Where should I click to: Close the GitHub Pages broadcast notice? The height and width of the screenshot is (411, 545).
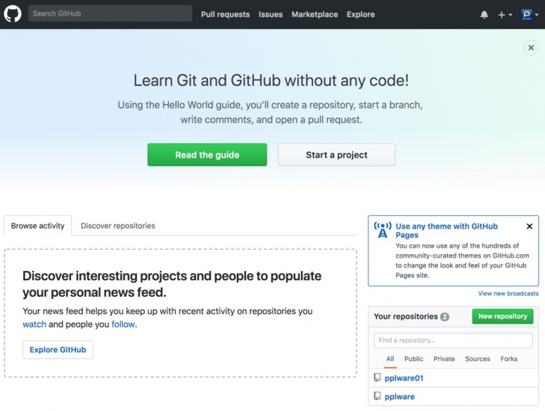click(529, 226)
